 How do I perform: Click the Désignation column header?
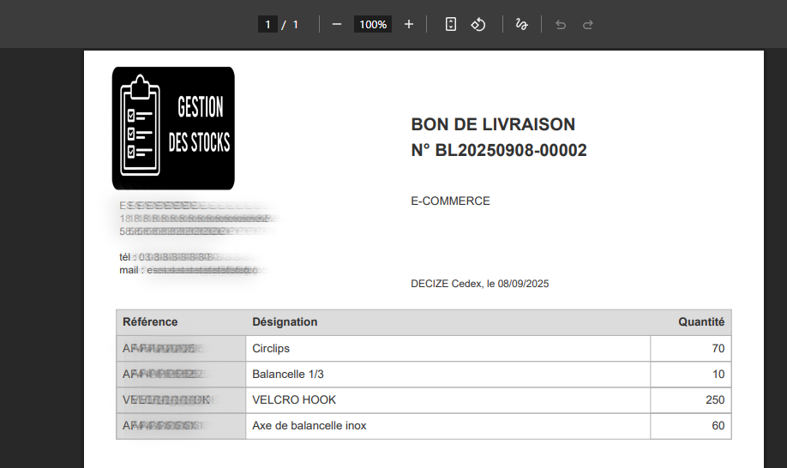point(285,322)
